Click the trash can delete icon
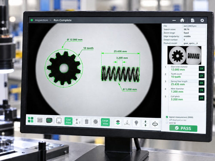Viewport: 215px width, 161px height. [87, 122]
